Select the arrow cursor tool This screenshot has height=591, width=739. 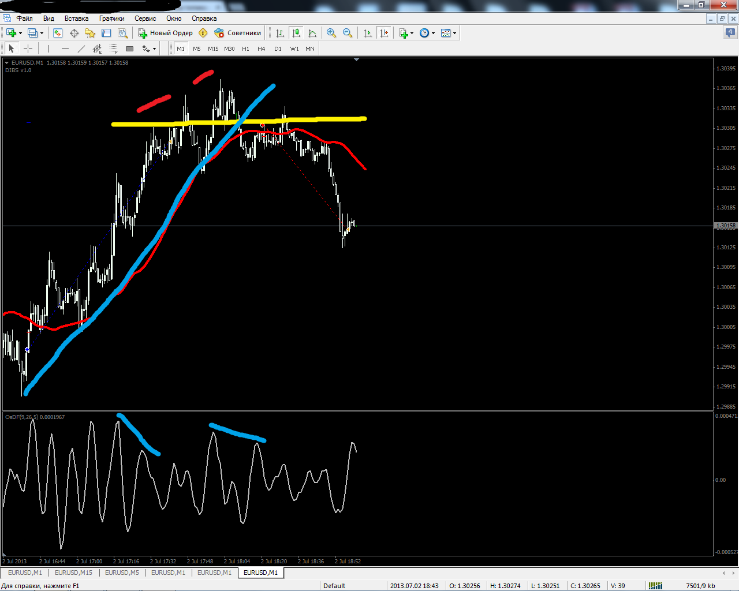12,48
